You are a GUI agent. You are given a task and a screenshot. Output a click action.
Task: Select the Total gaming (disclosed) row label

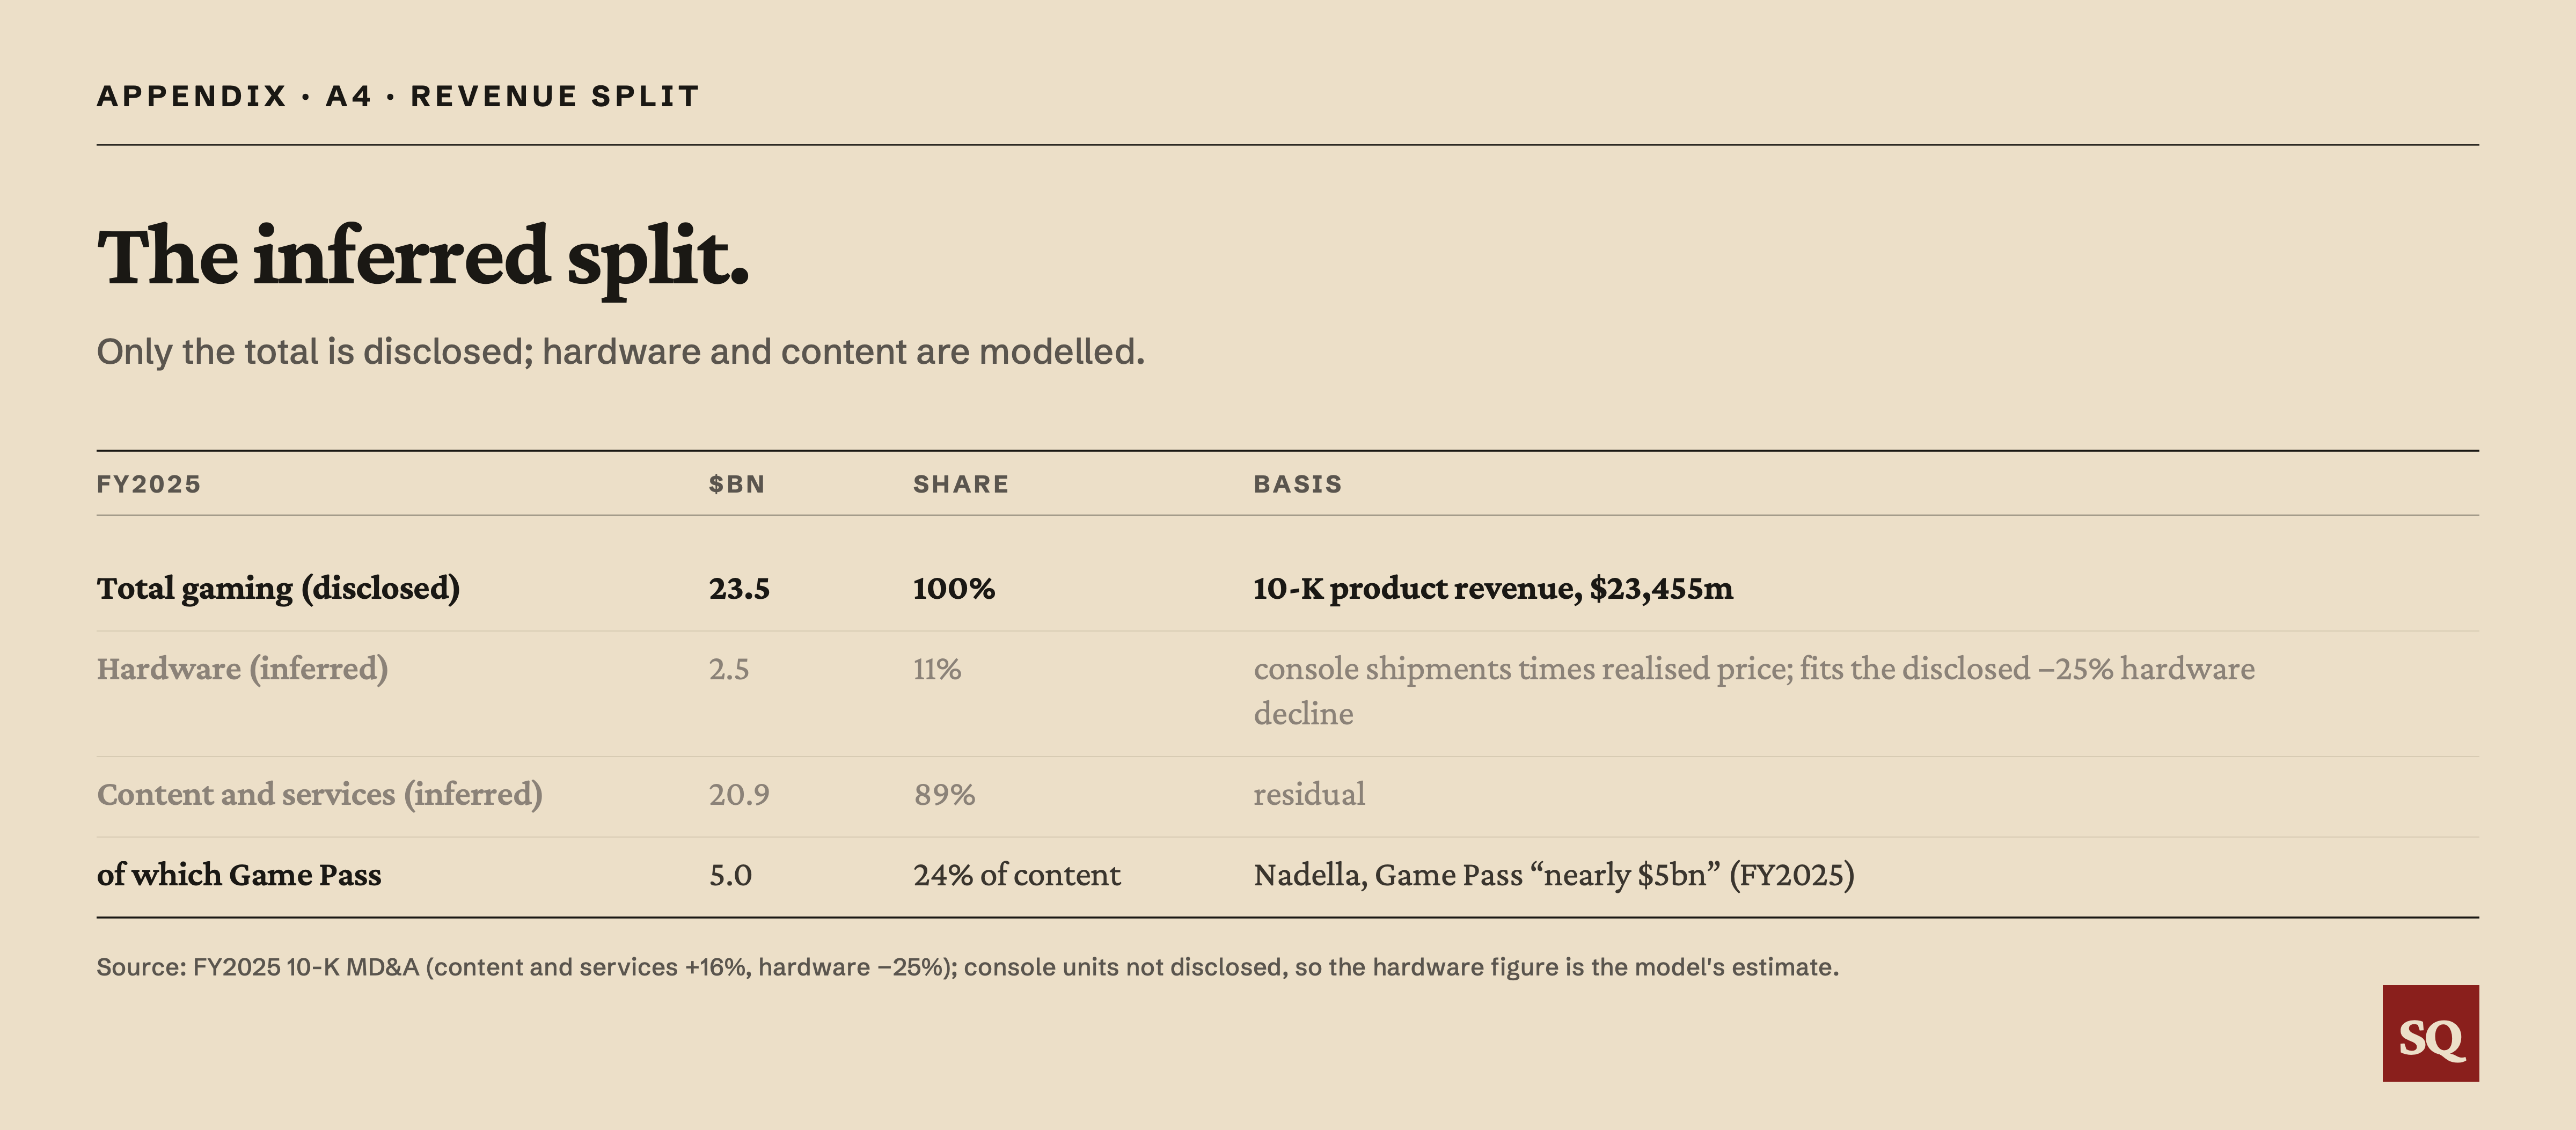[x=278, y=588]
